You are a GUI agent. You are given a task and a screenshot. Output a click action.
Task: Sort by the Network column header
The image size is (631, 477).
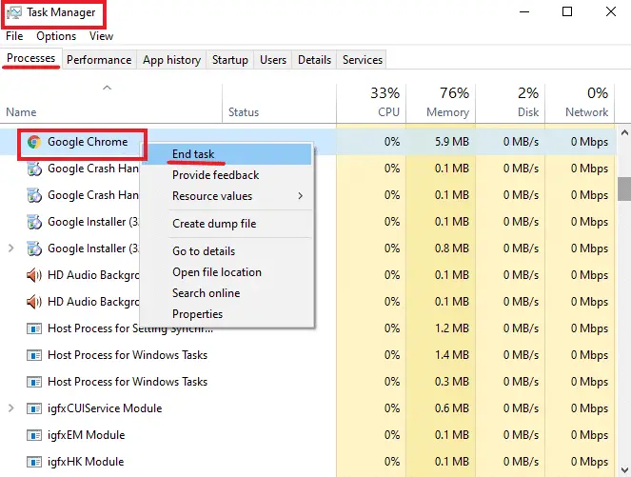pyautogui.click(x=580, y=104)
